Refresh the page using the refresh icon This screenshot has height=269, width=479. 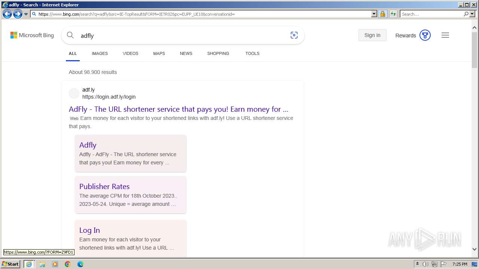click(x=393, y=14)
